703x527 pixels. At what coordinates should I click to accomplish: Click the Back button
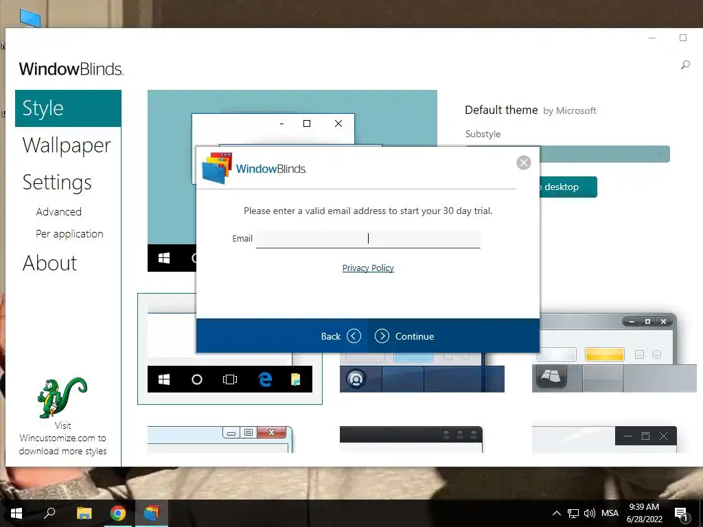click(341, 336)
